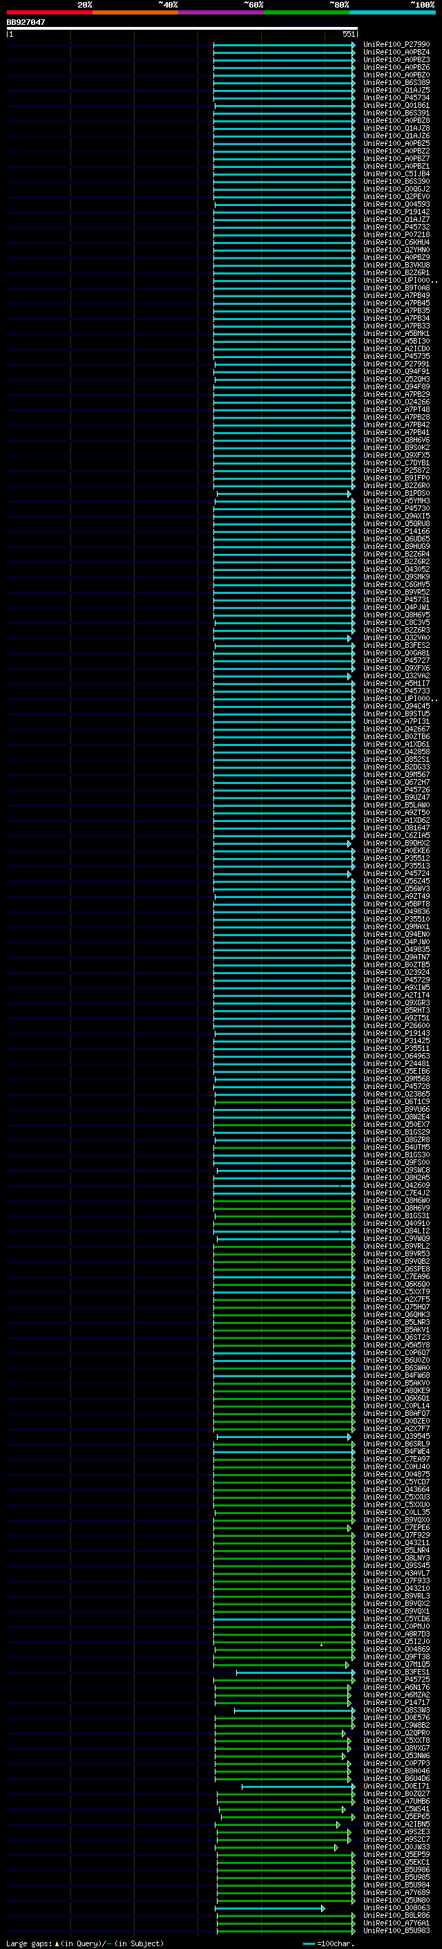Select the label UniRef100_P45735
The image size is (442, 1949).
tap(396, 356)
